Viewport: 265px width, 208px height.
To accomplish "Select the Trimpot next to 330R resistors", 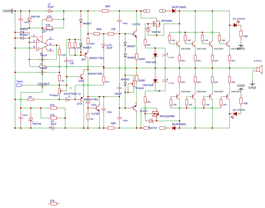I will (x=133, y=84).
